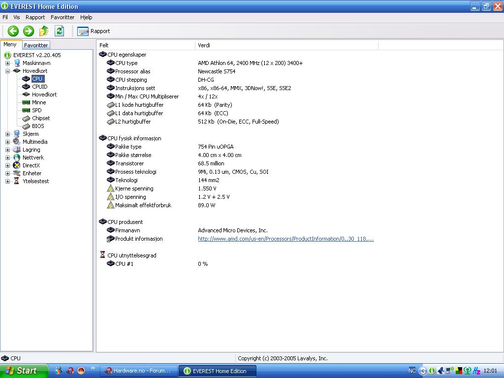504x378 pixels.
Task: Click the Felt column header
Action: pyautogui.click(x=146, y=45)
